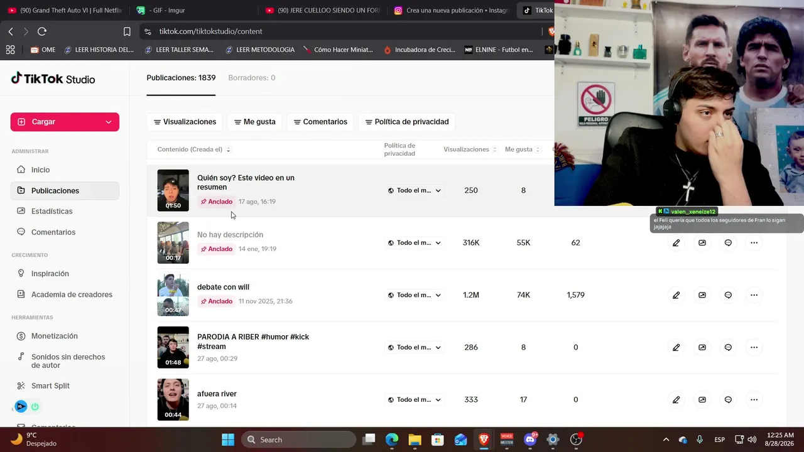Open the 'LEER METODOLOGIA' bookmark
The width and height of the screenshot is (804, 452).
259,50
